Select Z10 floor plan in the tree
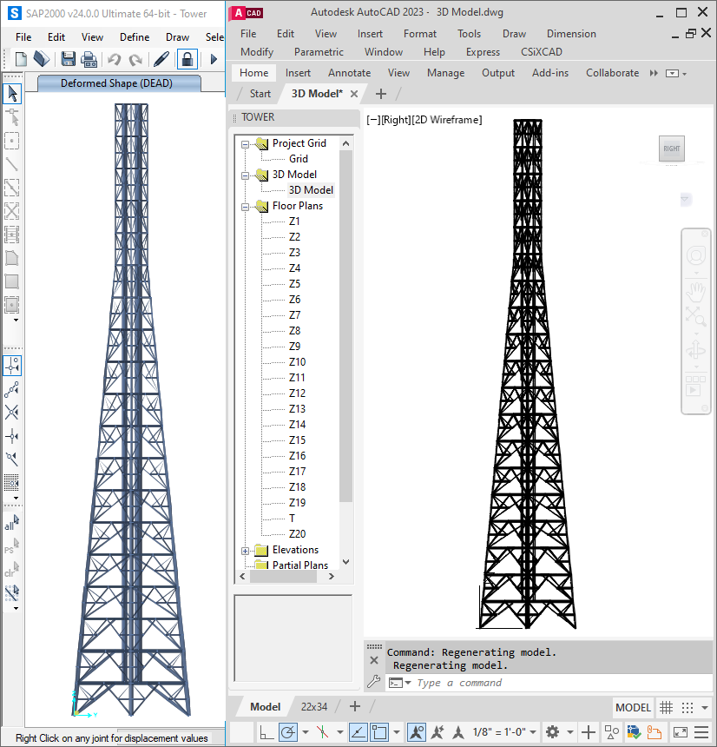Image resolution: width=717 pixels, height=747 pixels. pos(297,362)
